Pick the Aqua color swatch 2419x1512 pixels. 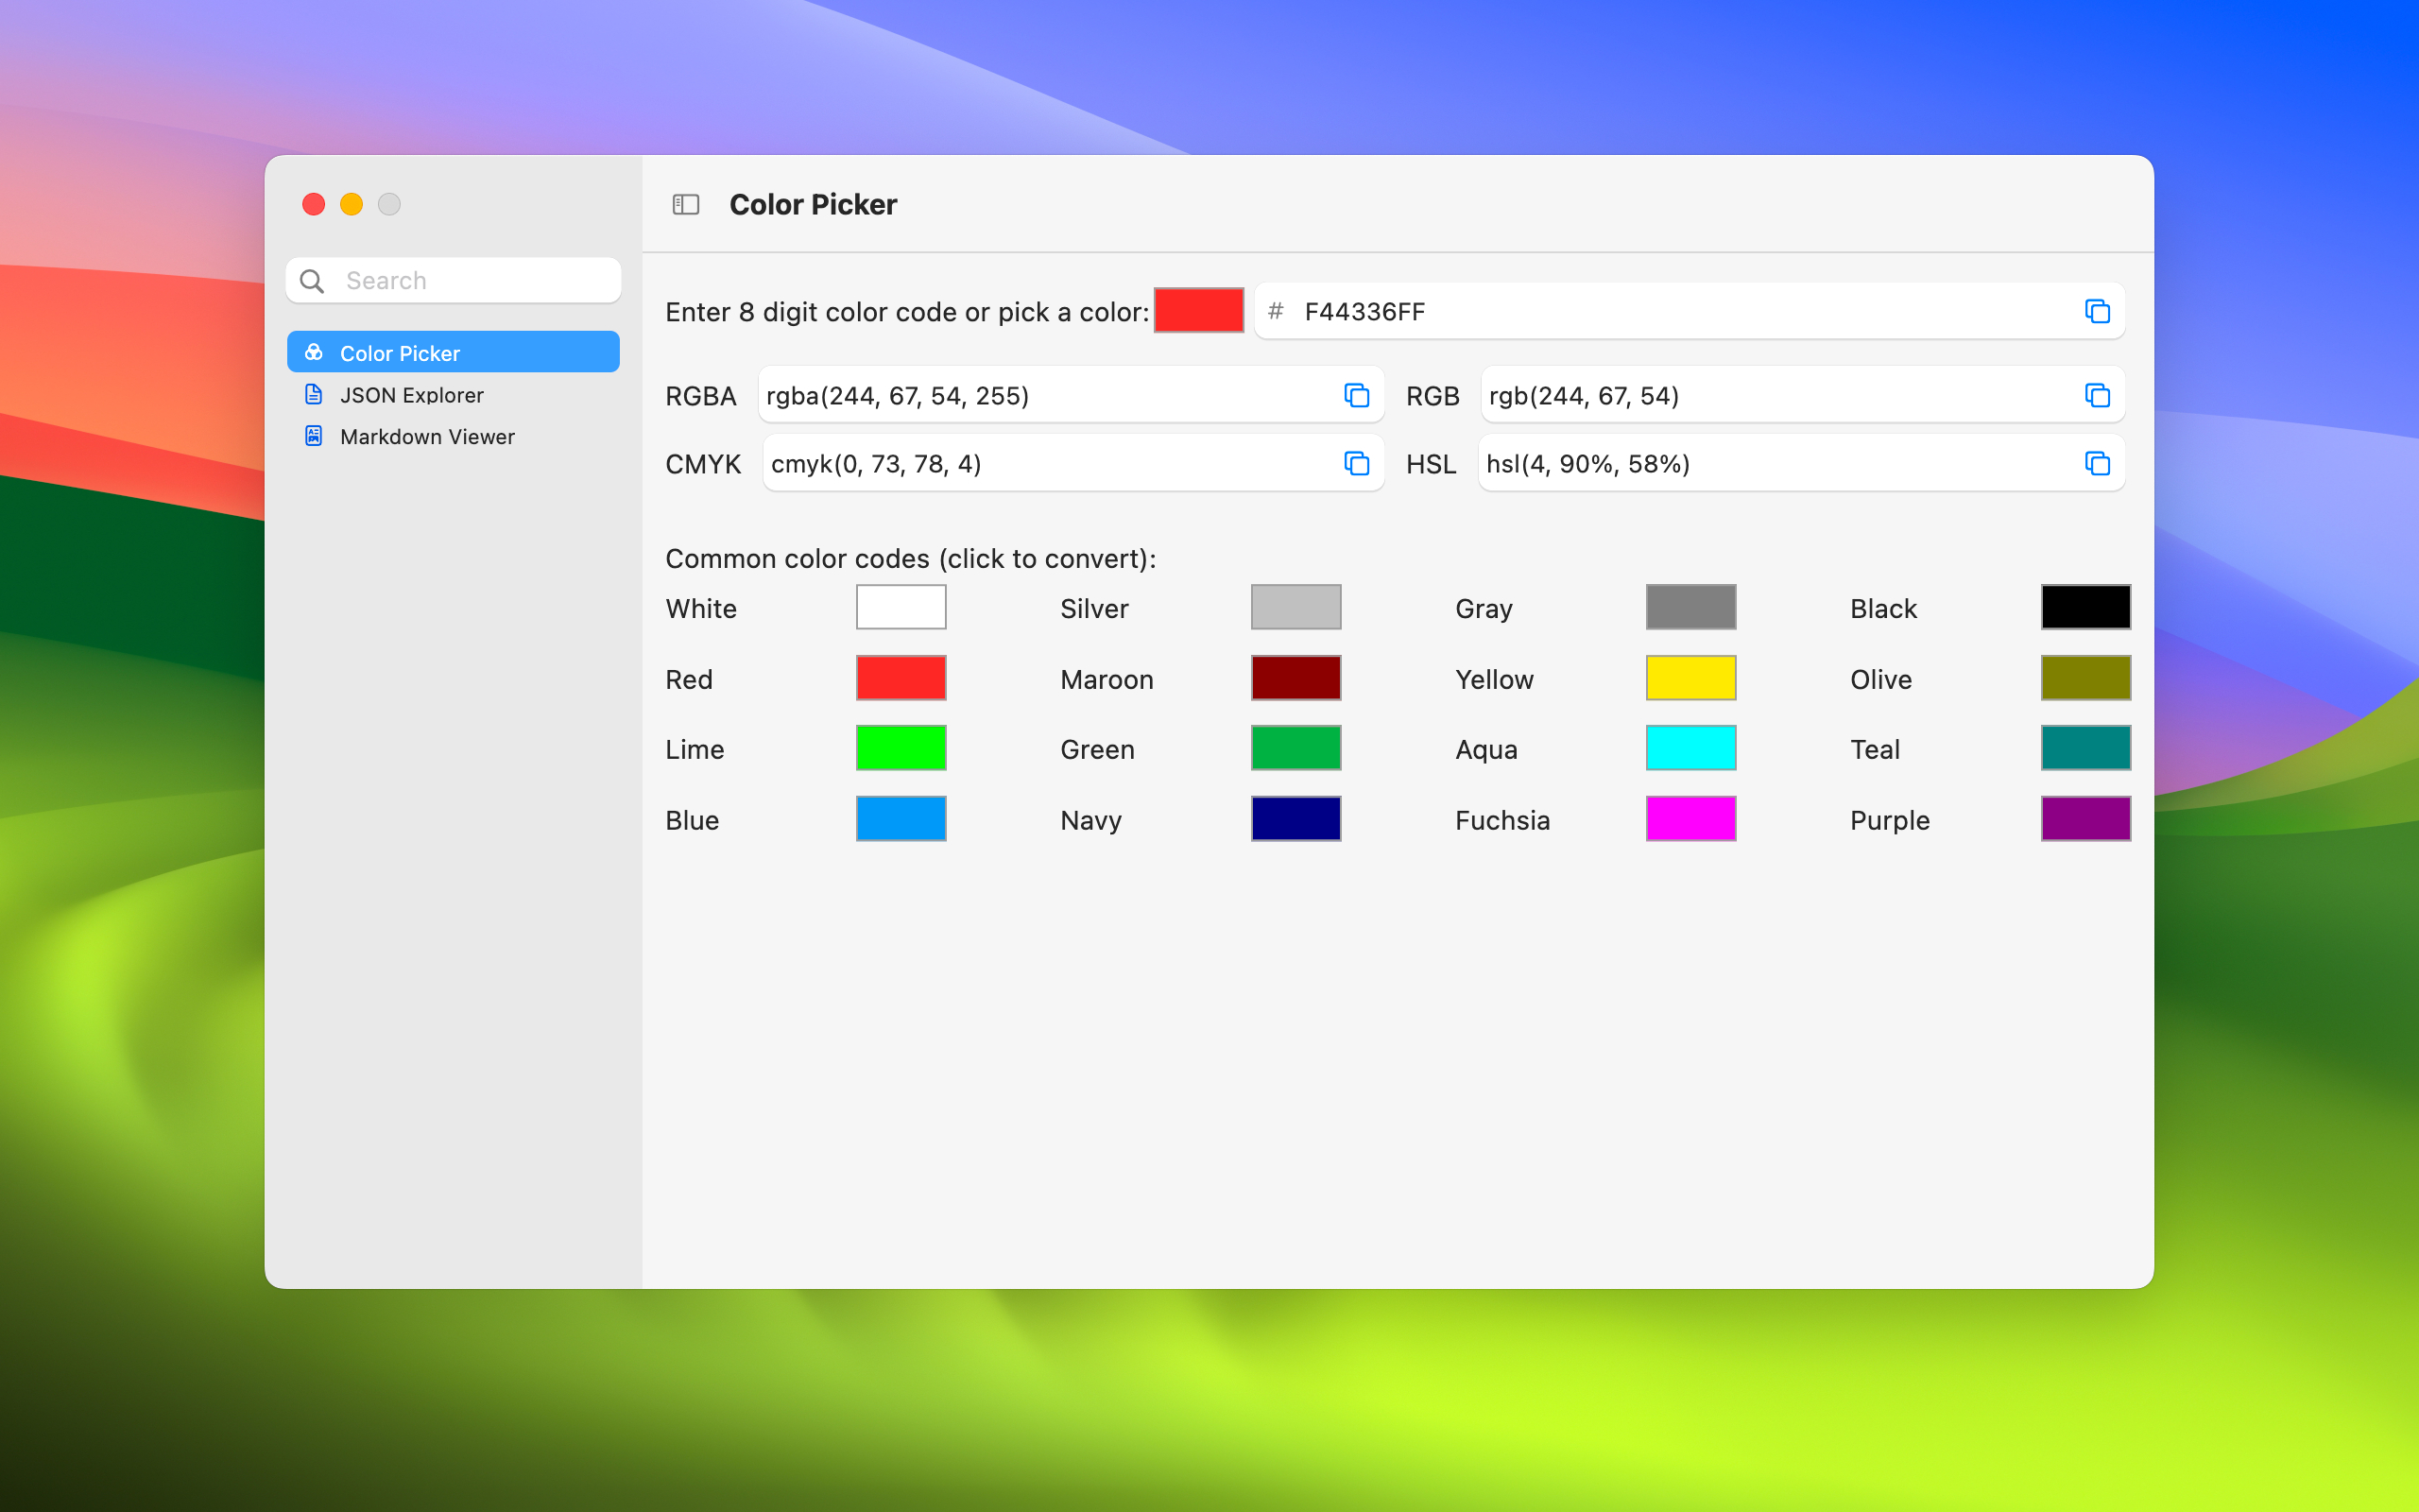[1690, 748]
